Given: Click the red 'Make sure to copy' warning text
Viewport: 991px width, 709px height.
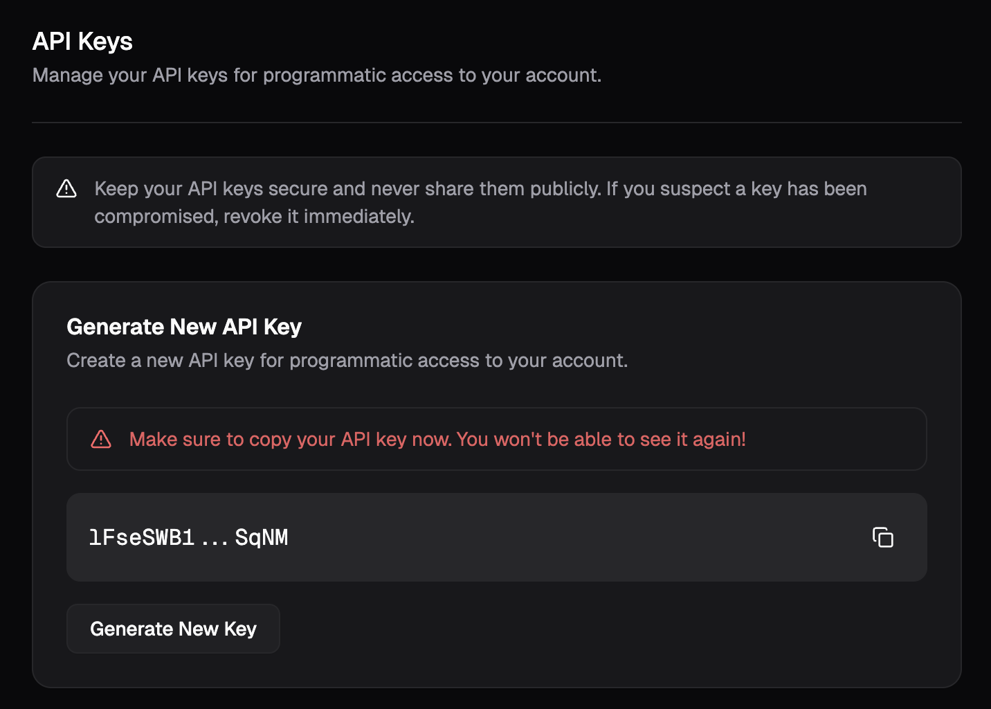Looking at the screenshot, I should (x=291, y=439).
